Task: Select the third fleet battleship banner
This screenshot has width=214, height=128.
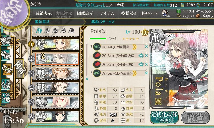Action: [x=56, y=73]
